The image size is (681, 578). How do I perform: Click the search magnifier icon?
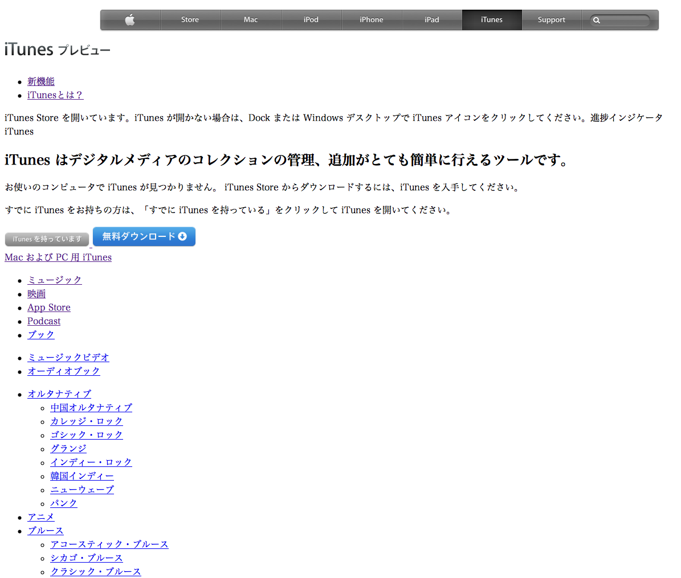597,21
